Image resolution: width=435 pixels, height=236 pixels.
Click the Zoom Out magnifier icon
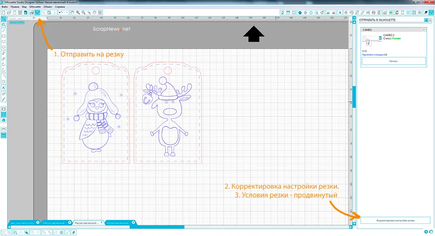pos(84,13)
